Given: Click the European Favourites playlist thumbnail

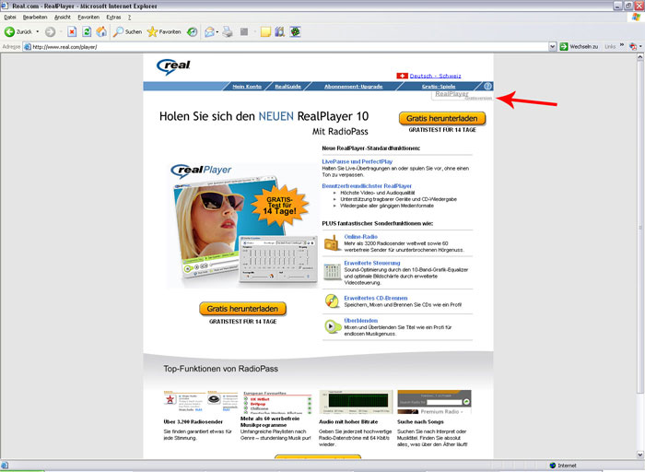Looking at the screenshot, I should [x=277, y=402].
